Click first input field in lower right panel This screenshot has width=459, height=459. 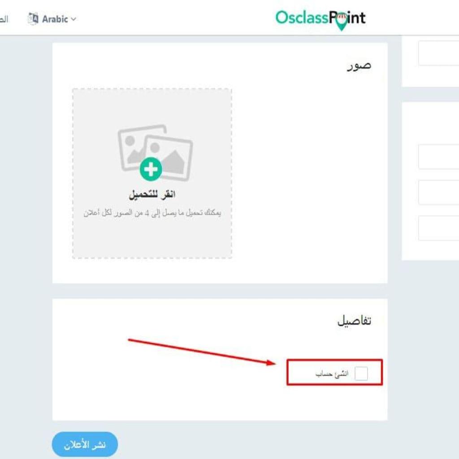click(438, 156)
